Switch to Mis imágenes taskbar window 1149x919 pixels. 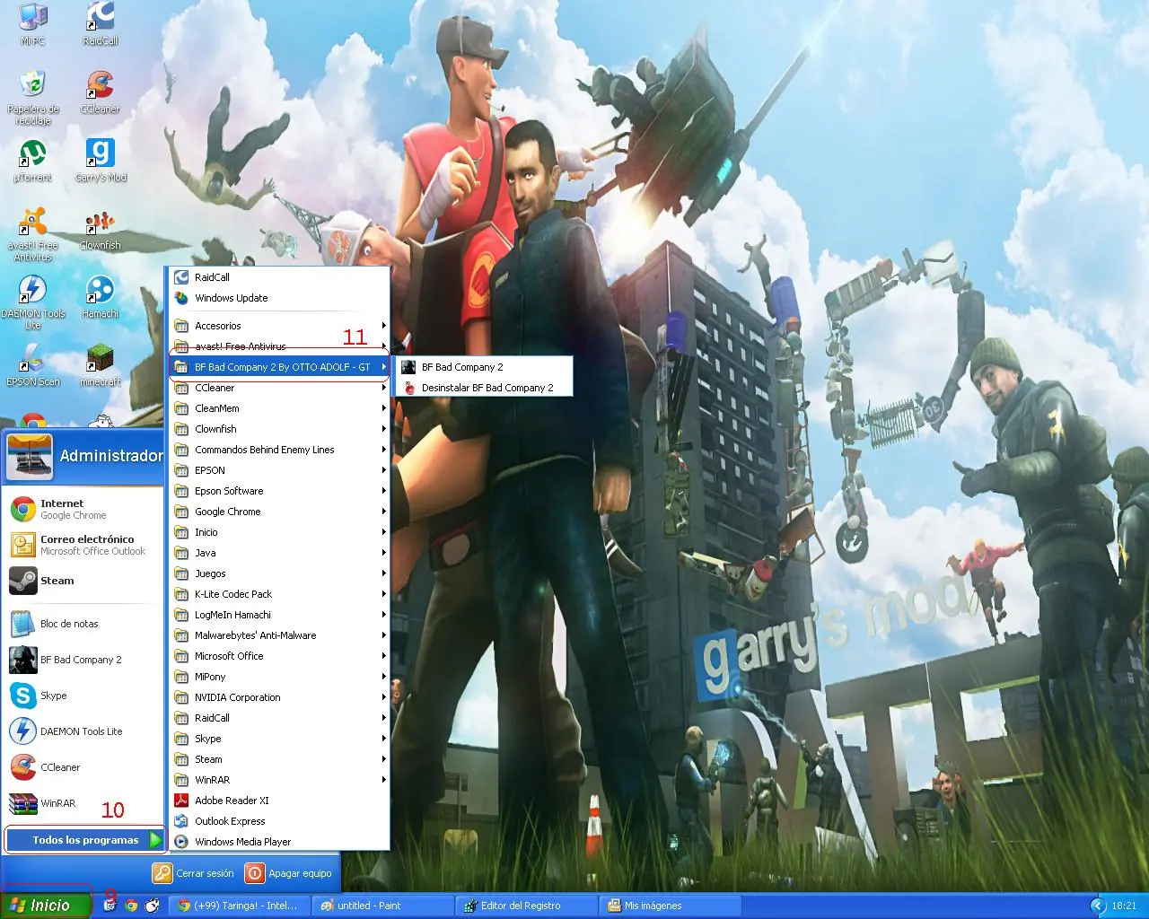[x=671, y=906]
